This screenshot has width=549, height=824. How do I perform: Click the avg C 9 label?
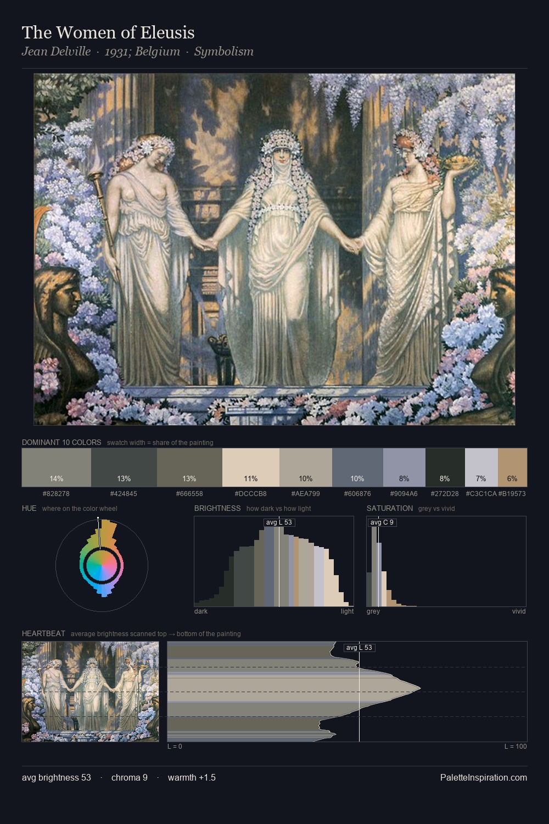pos(382,522)
